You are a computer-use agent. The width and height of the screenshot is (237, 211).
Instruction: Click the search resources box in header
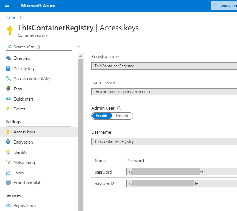224,5
